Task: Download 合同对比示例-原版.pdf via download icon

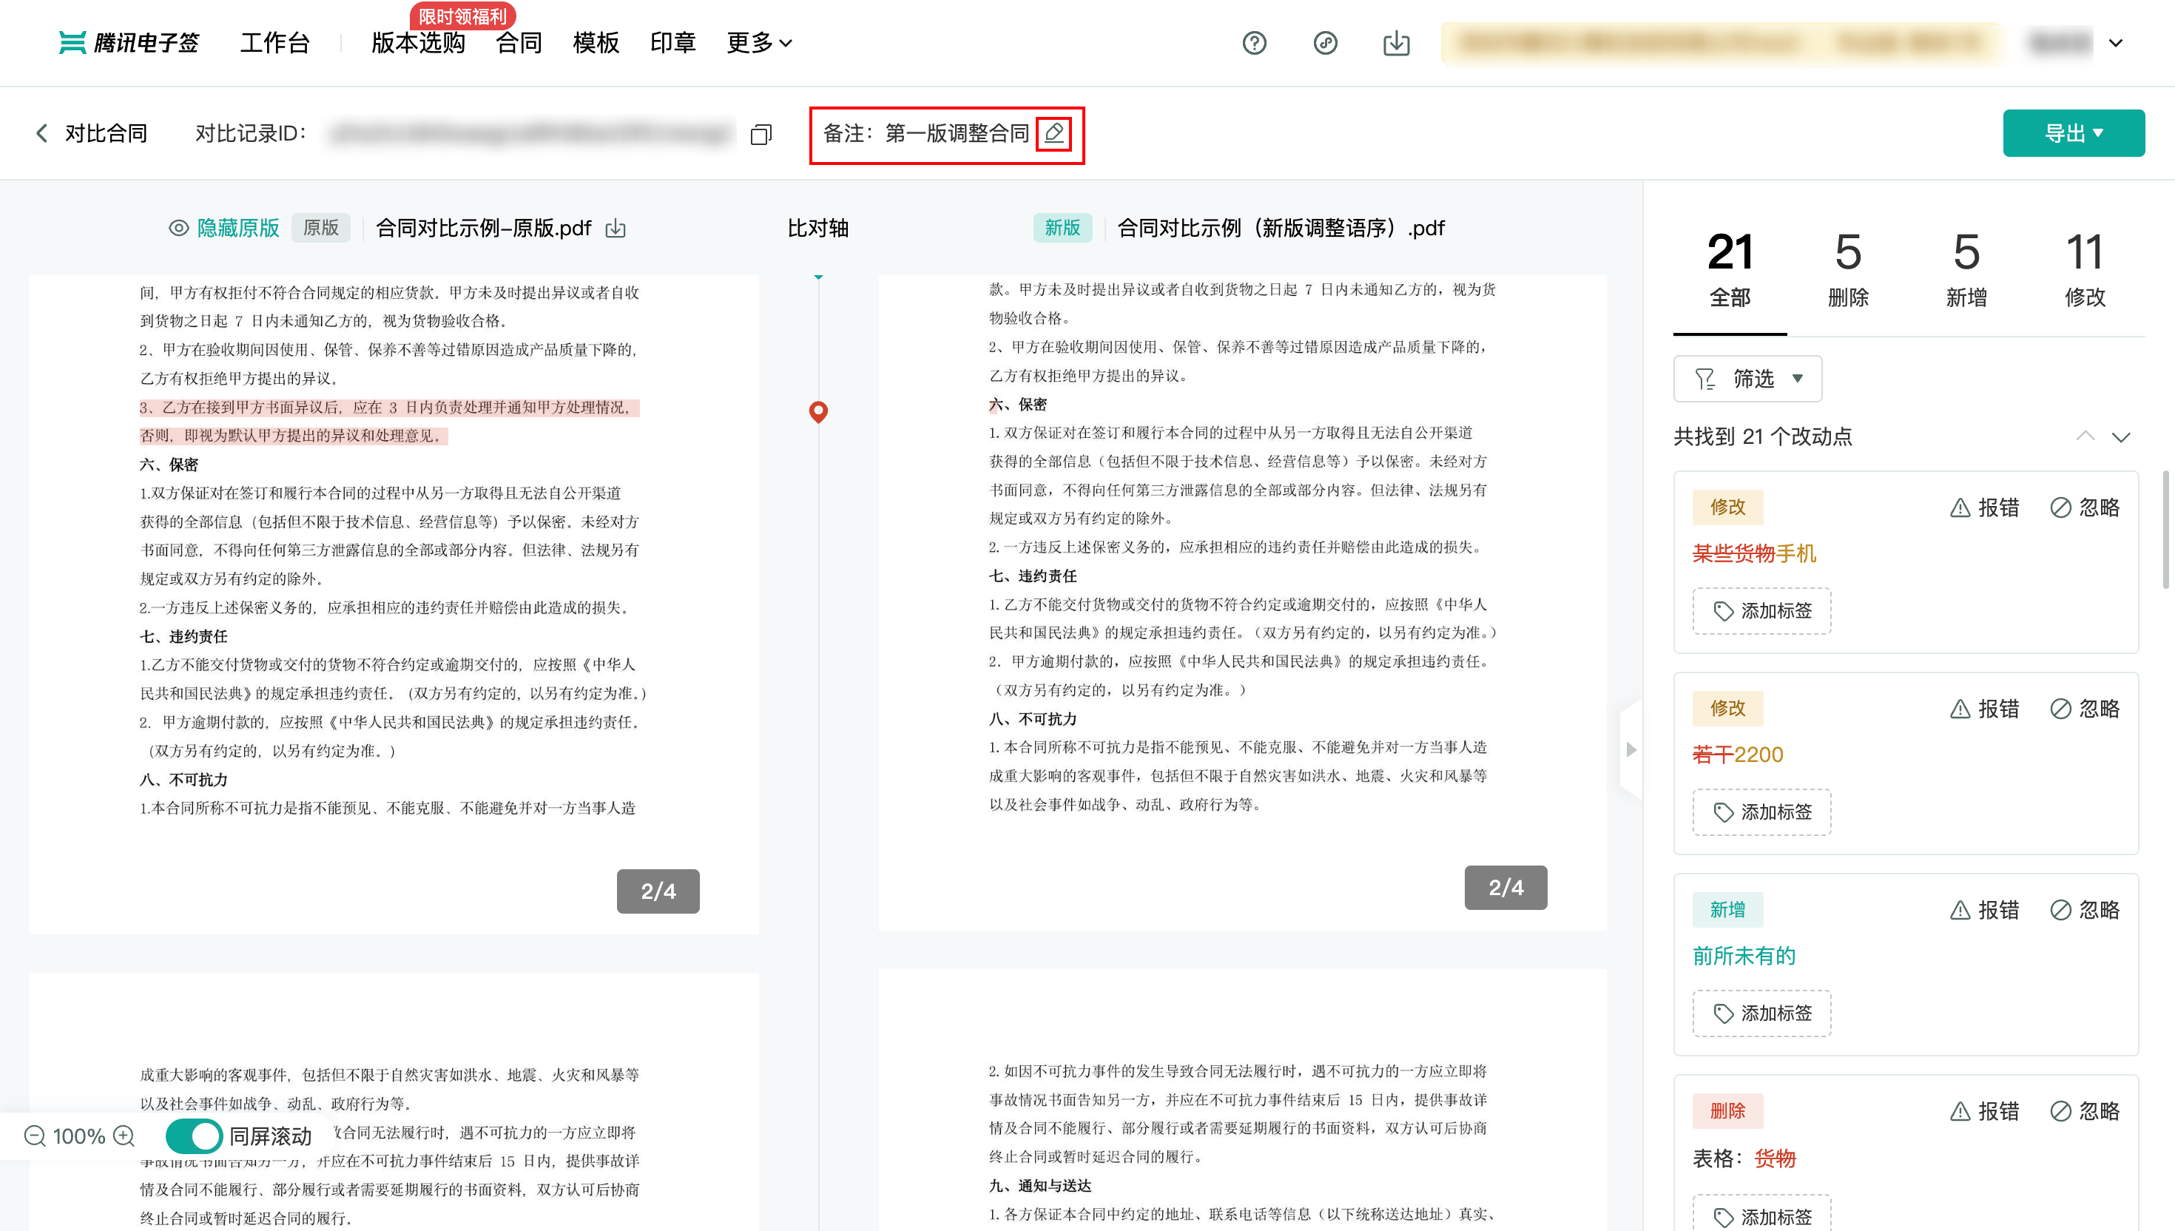Action: coord(616,229)
